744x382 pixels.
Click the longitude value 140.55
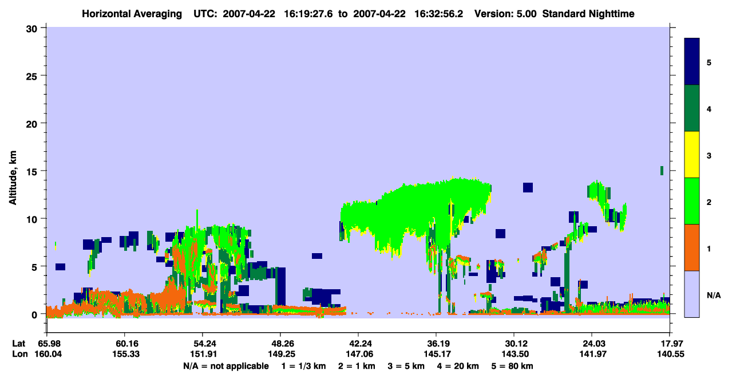670,354
